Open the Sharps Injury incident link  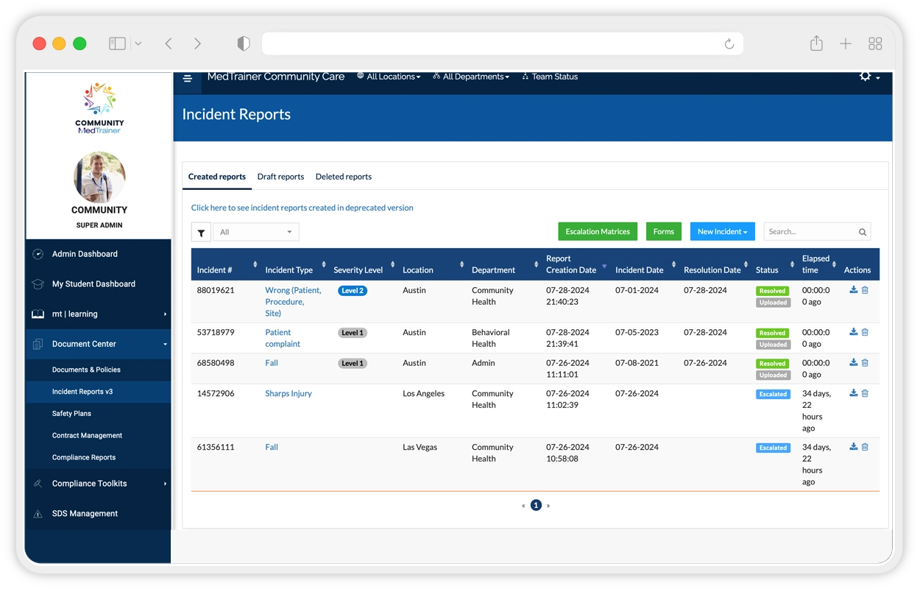pyautogui.click(x=289, y=393)
